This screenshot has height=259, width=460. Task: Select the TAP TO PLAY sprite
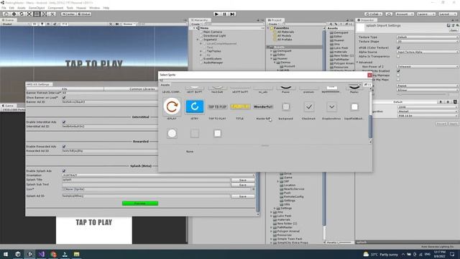pyautogui.click(x=217, y=106)
